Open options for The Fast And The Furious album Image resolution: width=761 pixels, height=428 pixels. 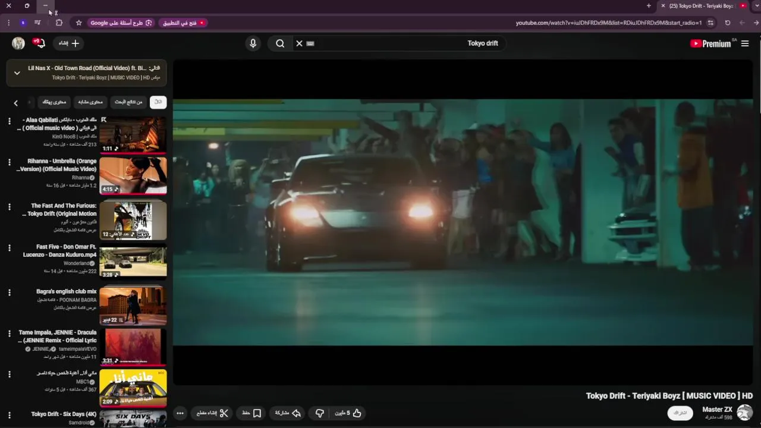pos(9,207)
